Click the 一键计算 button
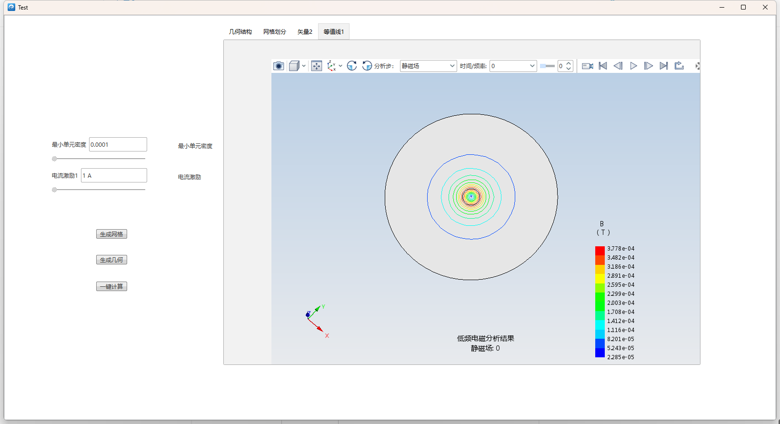Image resolution: width=780 pixels, height=424 pixels. click(x=111, y=286)
